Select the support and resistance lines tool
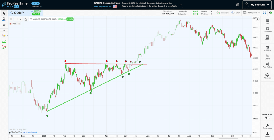 [x=4, y=41]
